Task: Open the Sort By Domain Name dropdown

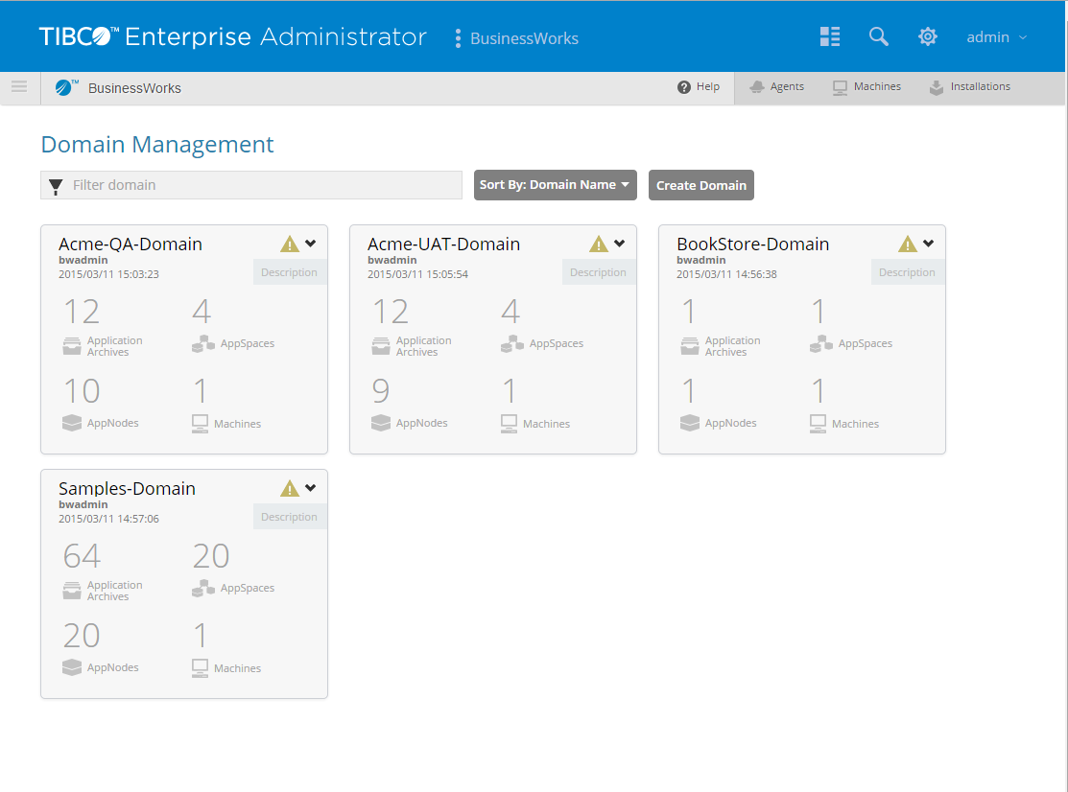Action: [555, 185]
